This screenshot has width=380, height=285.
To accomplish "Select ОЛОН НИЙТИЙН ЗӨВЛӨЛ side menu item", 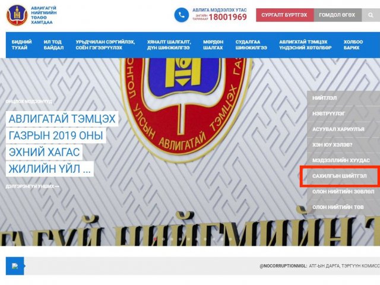I will point(343,191).
